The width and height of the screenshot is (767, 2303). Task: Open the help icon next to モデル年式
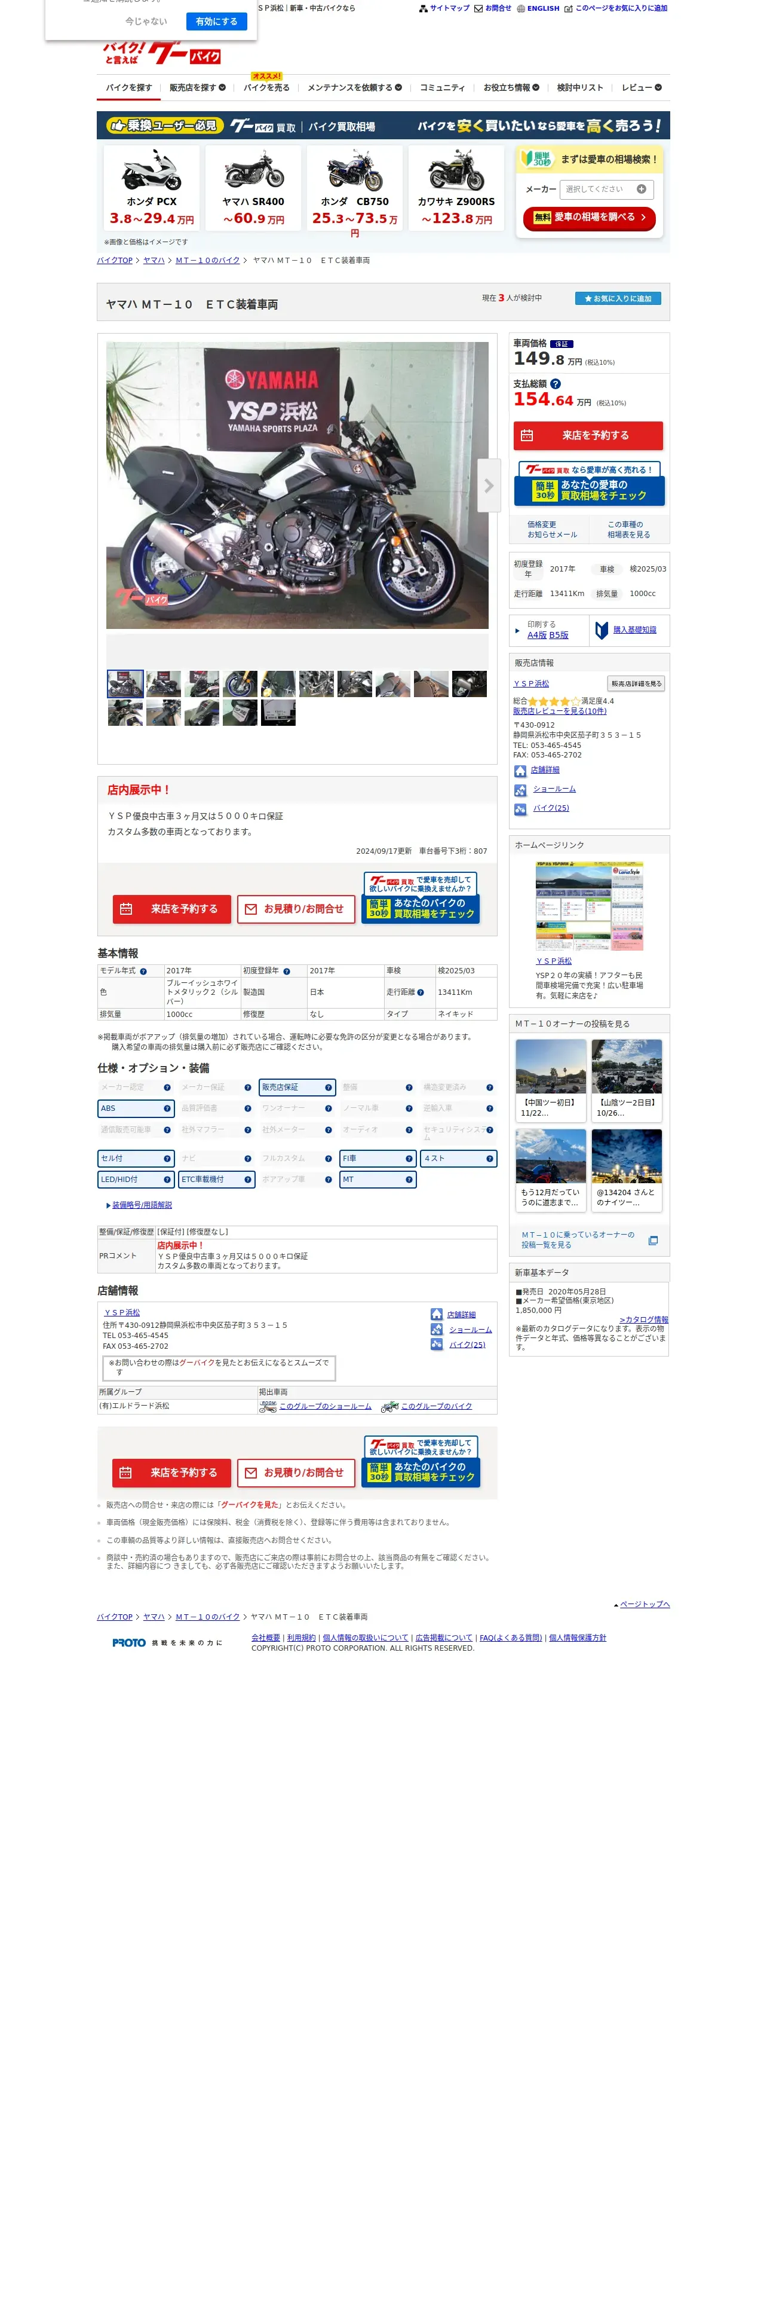pyautogui.click(x=143, y=971)
